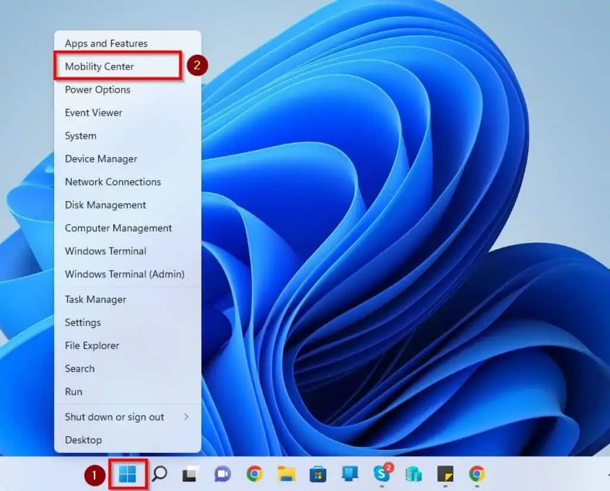This screenshot has width=610, height=491.
Task: Launch Windows Terminal (Admin) from the menu
Action: coord(125,274)
